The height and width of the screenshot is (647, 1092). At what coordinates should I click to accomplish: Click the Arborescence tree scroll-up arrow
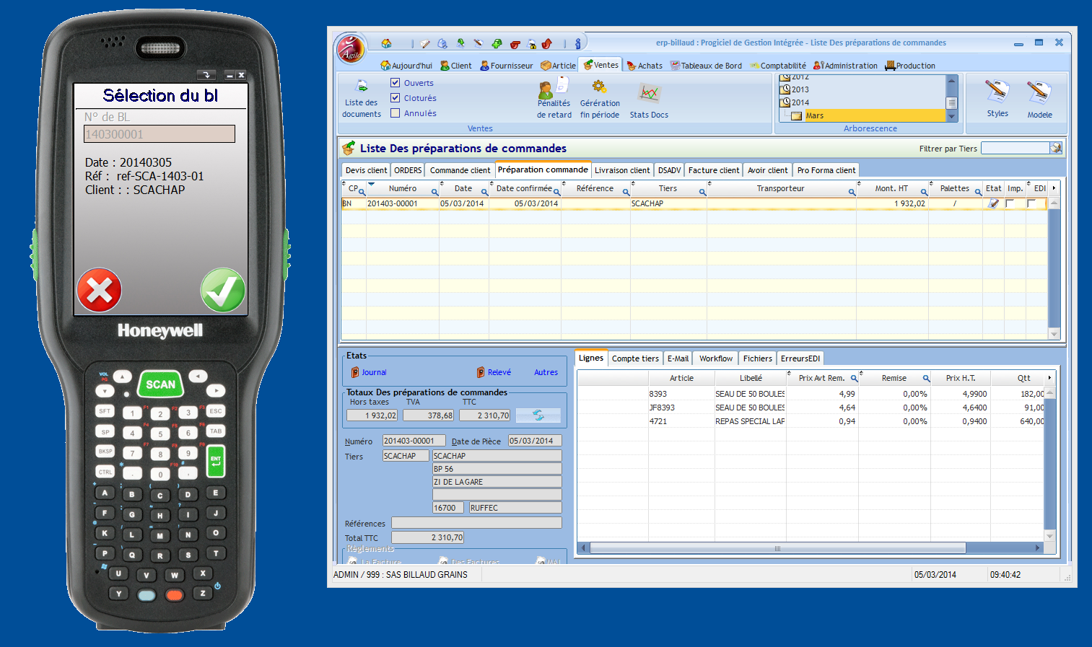[951, 80]
